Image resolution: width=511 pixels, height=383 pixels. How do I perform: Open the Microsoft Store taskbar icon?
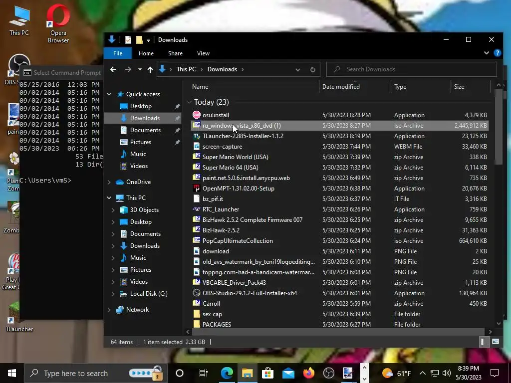click(x=267, y=373)
